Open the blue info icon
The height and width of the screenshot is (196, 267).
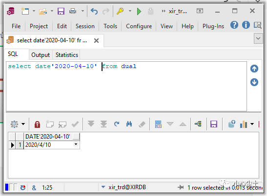point(246,25)
